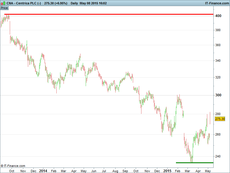Open the © IT-Finance.com copyright link
Viewport: 230px width, 173px height.
tap(13, 166)
